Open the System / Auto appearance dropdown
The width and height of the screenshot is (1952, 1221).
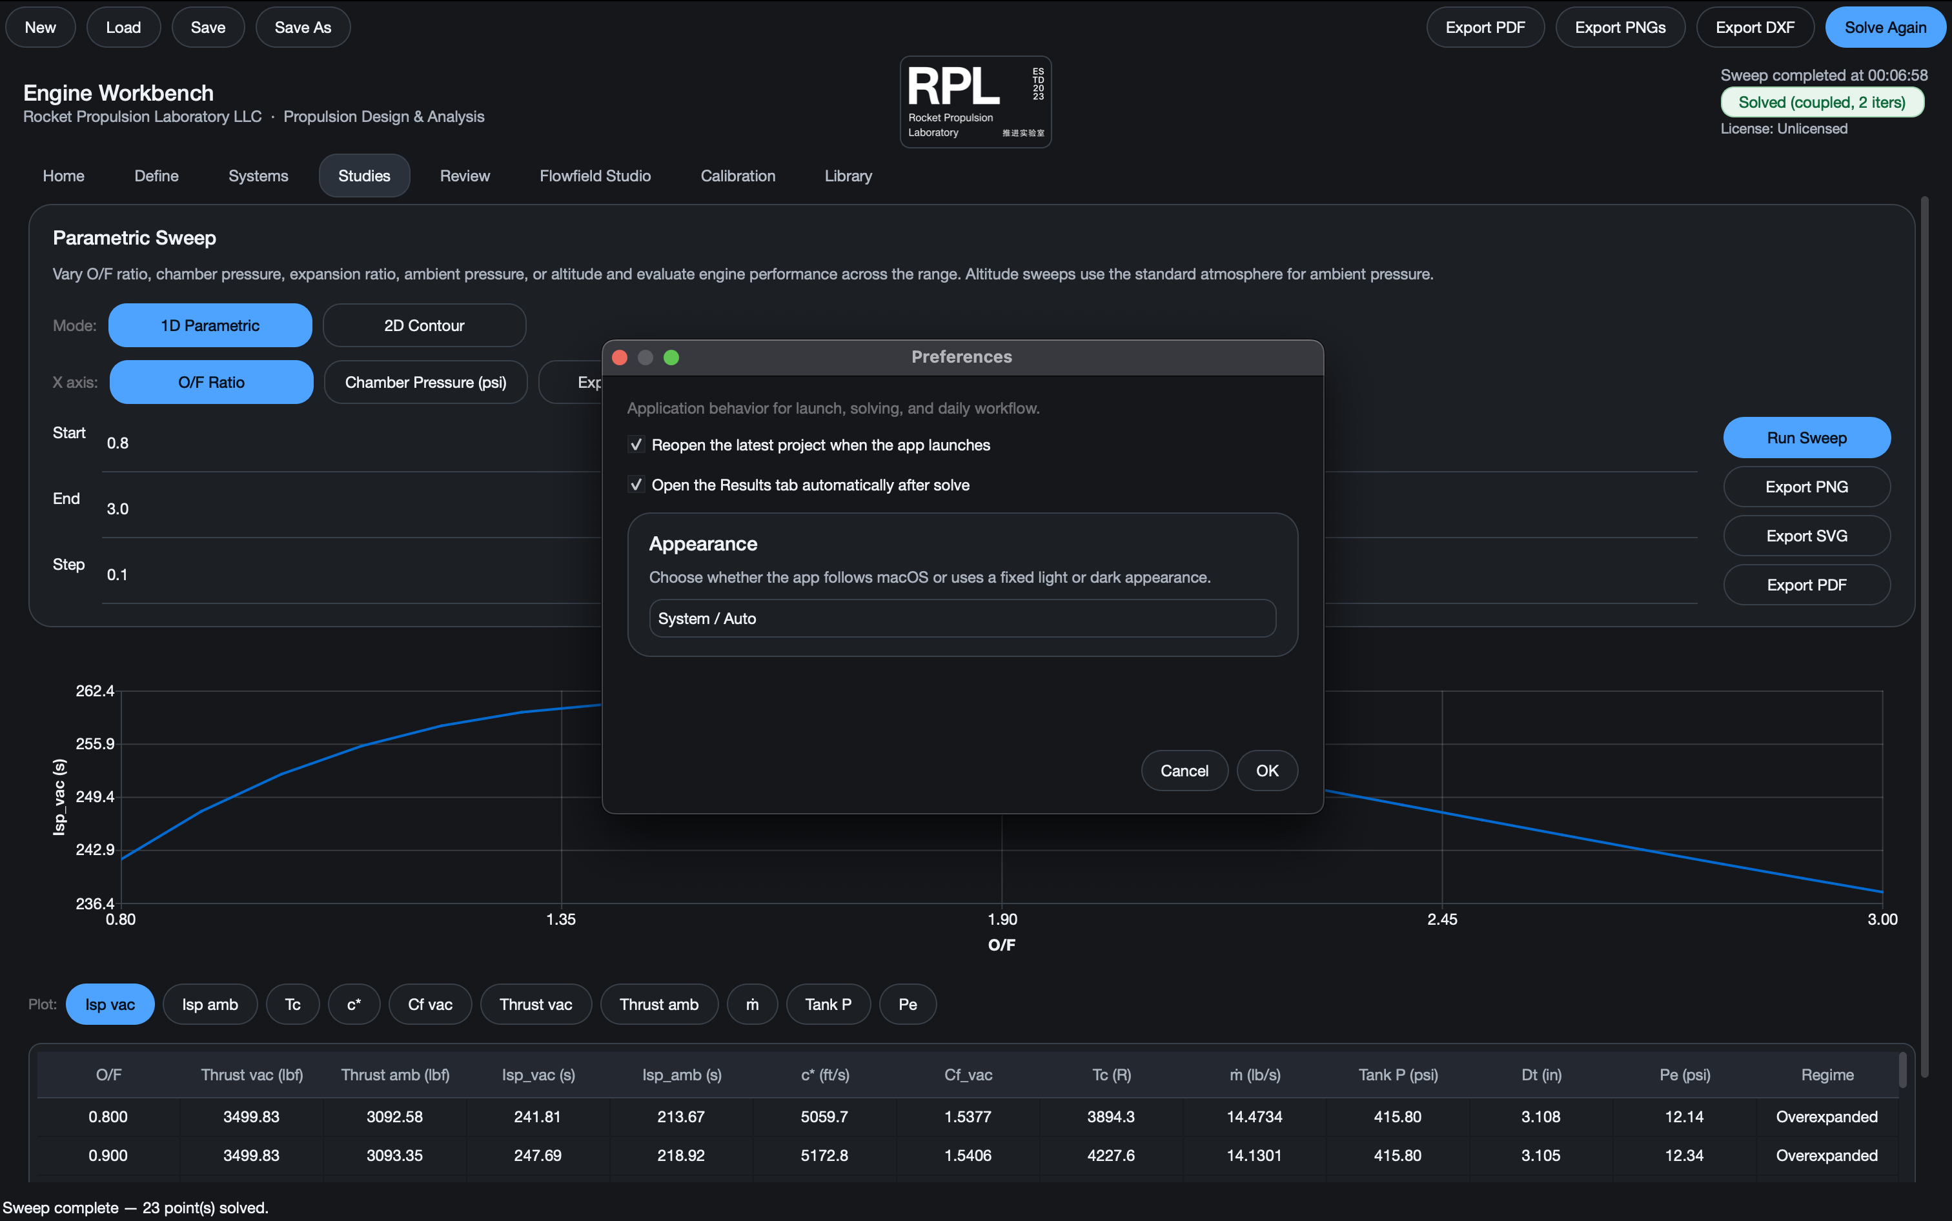point(962,619)
